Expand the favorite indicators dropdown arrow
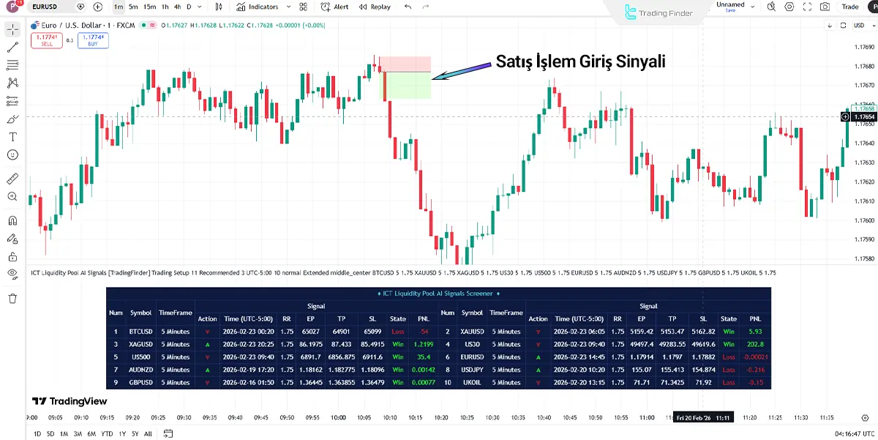 [x=288, y=7]
